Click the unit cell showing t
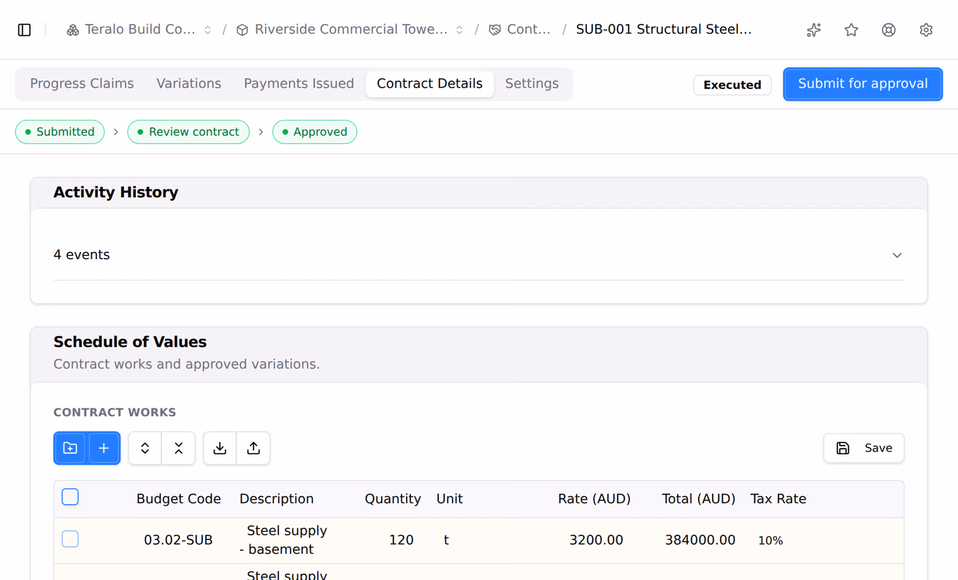 click(x=446, y=541)
